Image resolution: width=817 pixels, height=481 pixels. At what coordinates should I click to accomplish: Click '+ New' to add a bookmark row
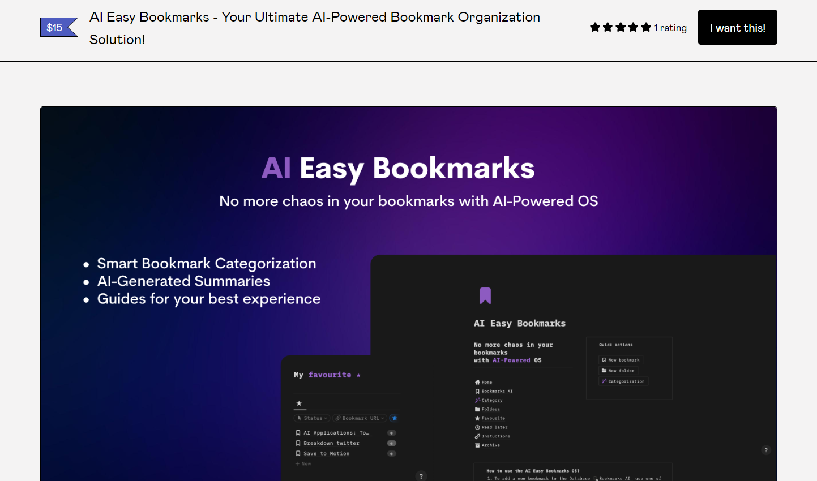303,463
